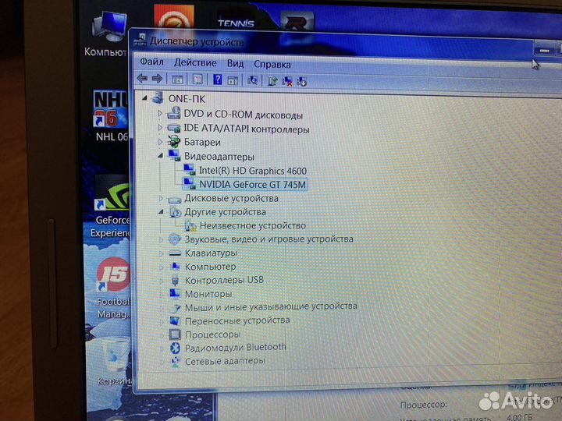Click the blue question mark help icon
The width and height of the screenshot is (562, 421).
point(218,80)
